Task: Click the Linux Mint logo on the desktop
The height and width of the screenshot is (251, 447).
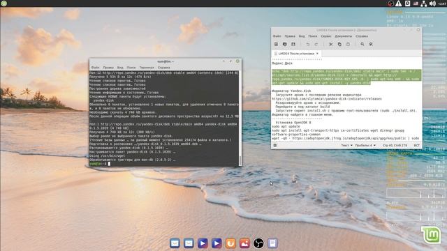Action: point(431,235)
